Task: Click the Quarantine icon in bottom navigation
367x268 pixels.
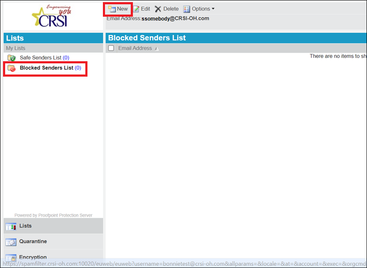Action: tap(11, 242)
